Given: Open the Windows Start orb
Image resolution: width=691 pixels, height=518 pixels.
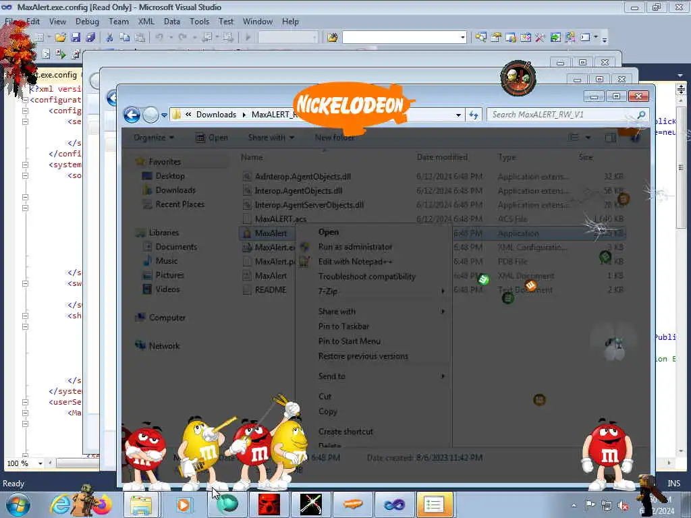Looking at the screenshot, I should pos(18,505).
